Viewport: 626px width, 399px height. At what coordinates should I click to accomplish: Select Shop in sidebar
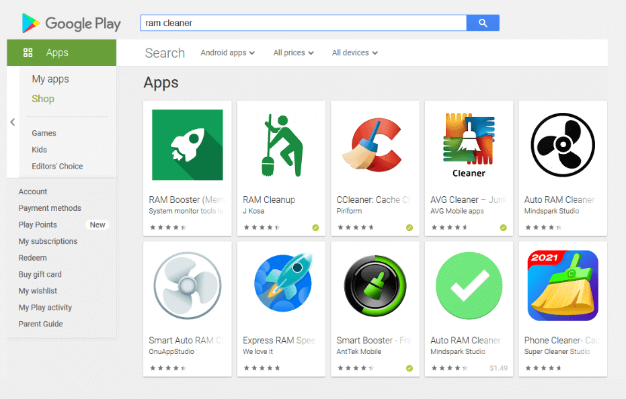click(x=43, y=99)
